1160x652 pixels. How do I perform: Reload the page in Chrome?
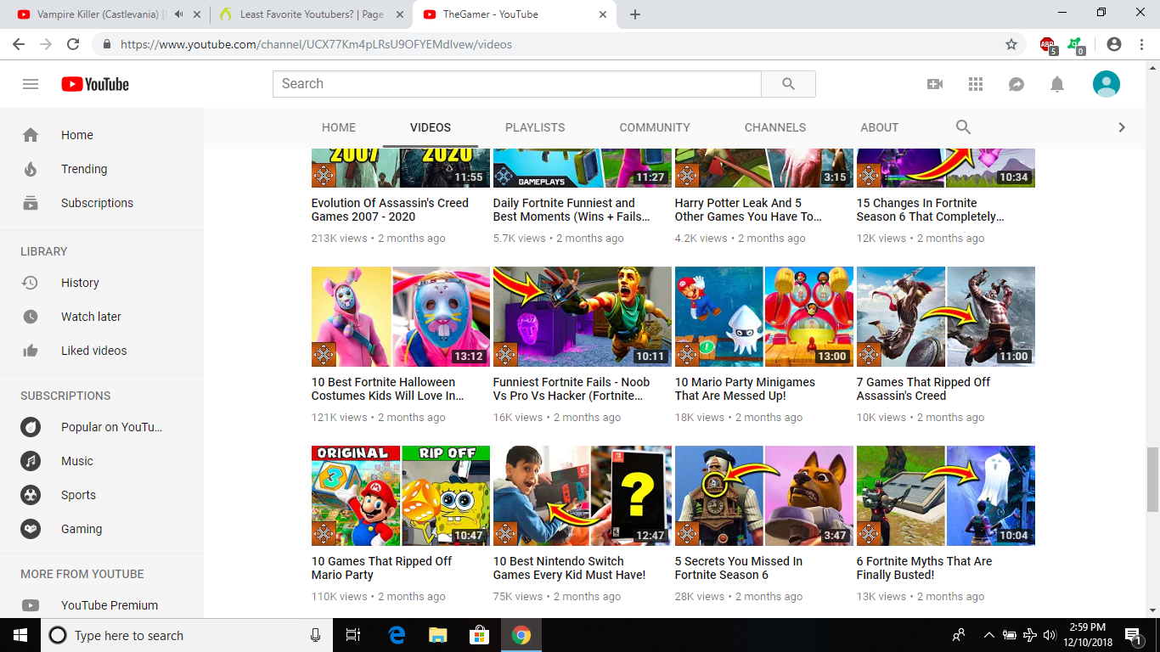pos(73,44)
